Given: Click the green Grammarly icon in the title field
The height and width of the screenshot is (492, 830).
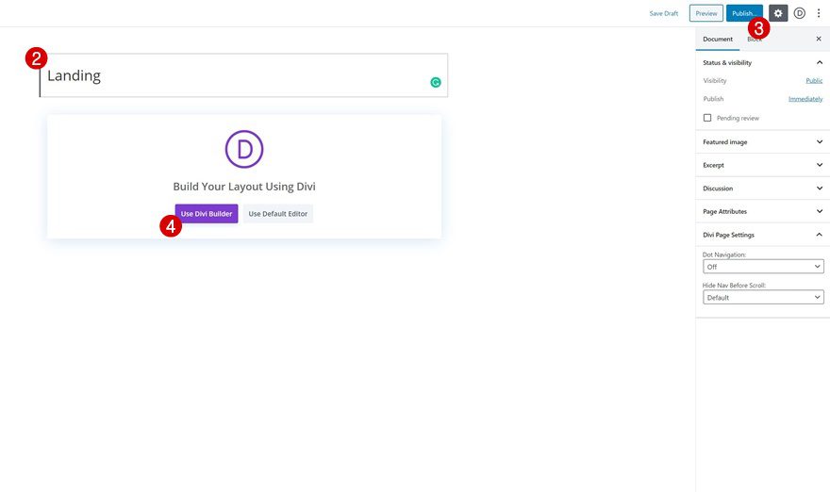Looking at the screenshot, I should pyautogui.click(x=435, y=82).
